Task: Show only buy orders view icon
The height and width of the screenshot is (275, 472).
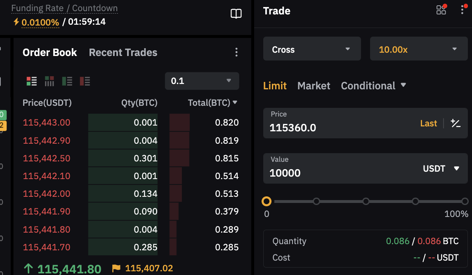Action: click(x=67, y=81)
